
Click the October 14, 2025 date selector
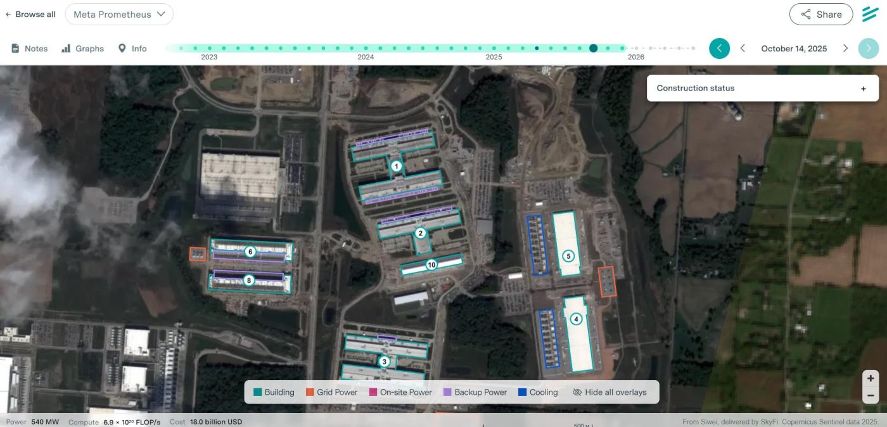tap(794, 49)
